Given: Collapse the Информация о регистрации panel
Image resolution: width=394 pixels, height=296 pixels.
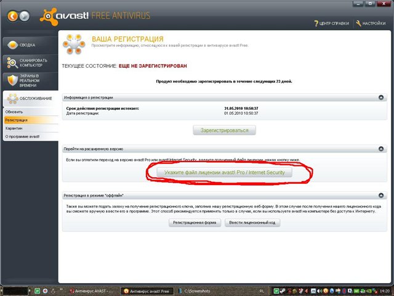Looking at the screenshot, I should (381, 97).
